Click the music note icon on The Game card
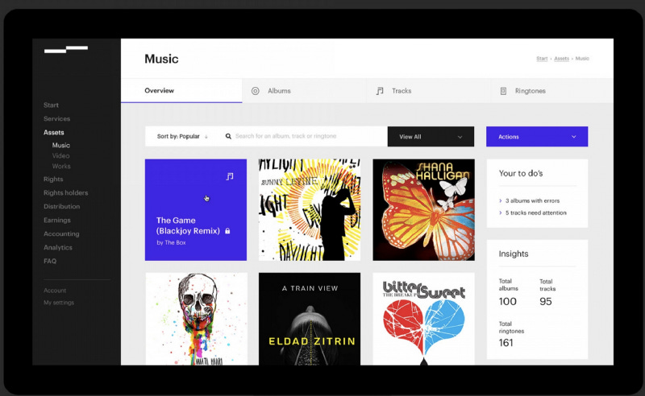 (x=230, y=176)
